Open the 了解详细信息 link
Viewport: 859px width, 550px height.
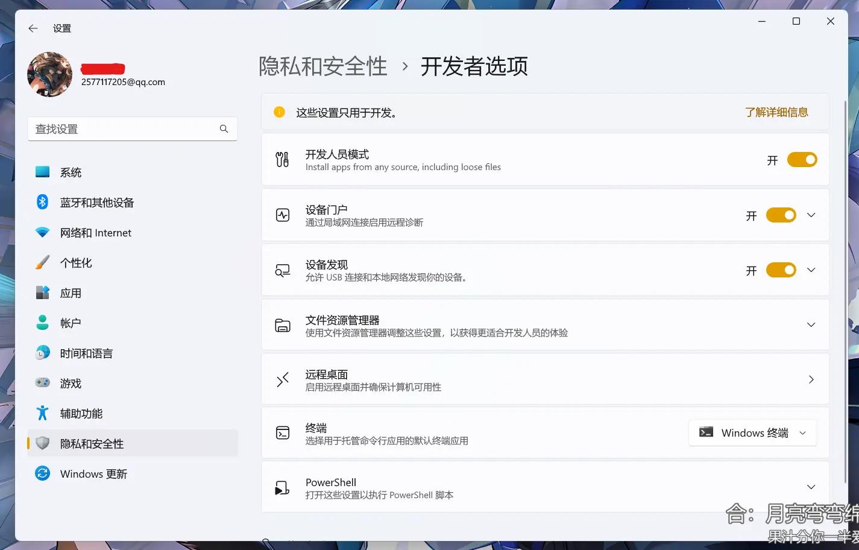click(776, 112)
